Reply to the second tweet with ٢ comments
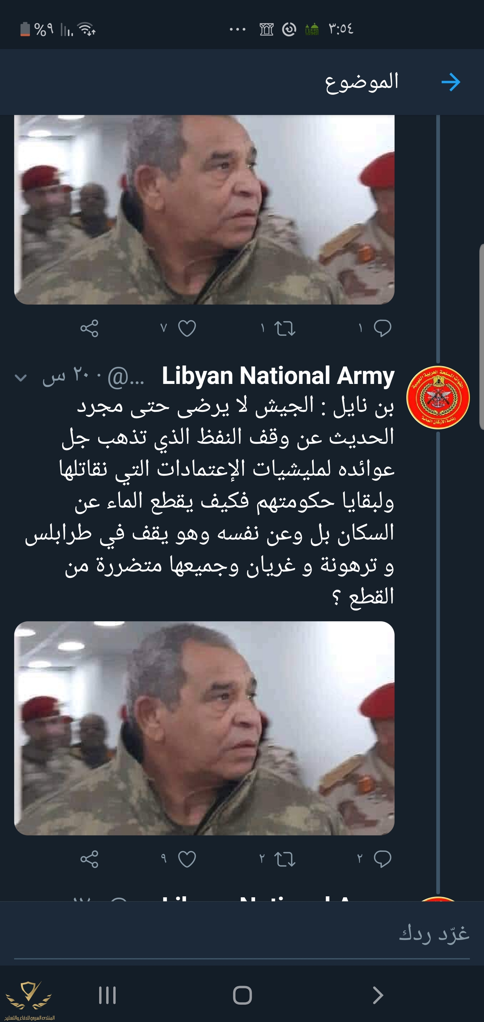 click(x=382, y=859)
